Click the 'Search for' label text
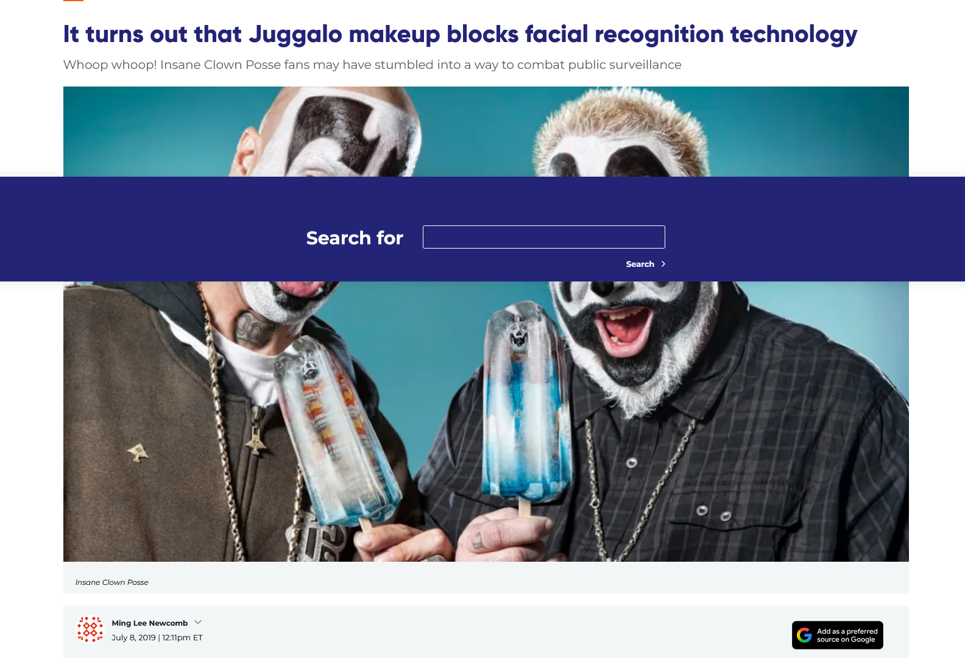 tap(355, 238)
